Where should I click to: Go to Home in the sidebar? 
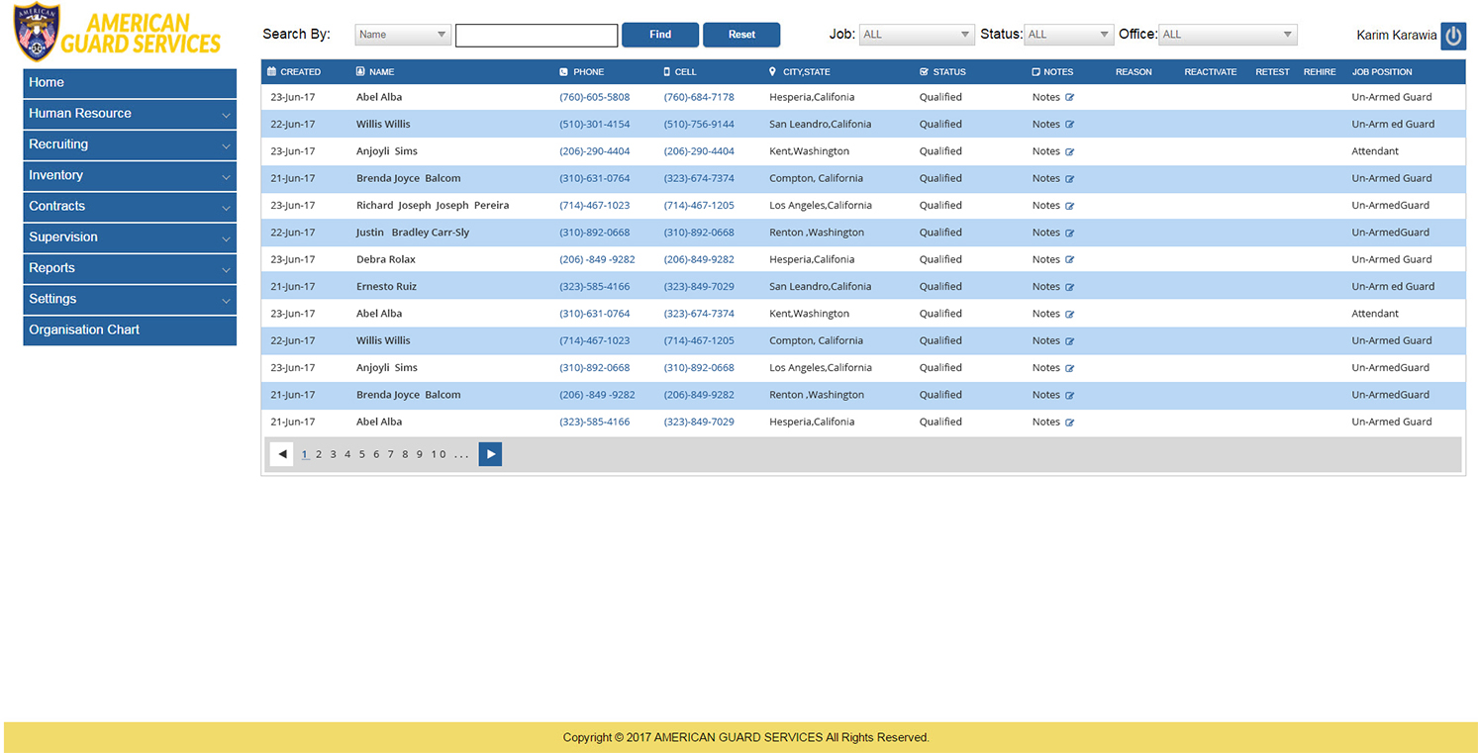click(x=130, y=83)
